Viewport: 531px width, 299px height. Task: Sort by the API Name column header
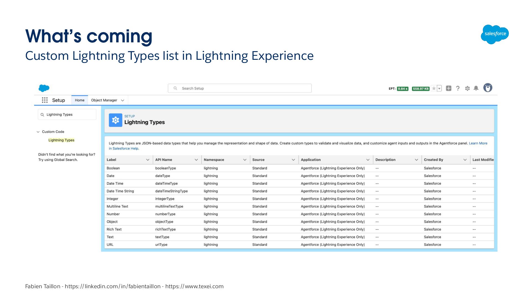[164, 160]
